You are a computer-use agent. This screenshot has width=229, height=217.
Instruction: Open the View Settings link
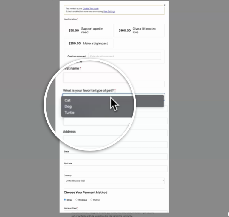(109, 11)
